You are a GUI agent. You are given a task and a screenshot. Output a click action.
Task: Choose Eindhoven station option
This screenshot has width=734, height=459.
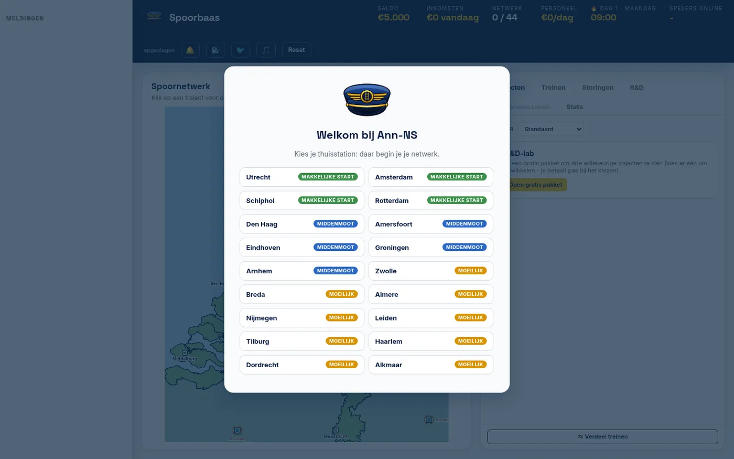pos(302,248)
